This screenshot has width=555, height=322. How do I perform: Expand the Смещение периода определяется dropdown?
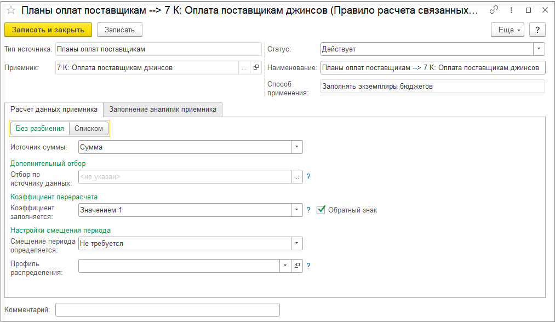(296, 243)
